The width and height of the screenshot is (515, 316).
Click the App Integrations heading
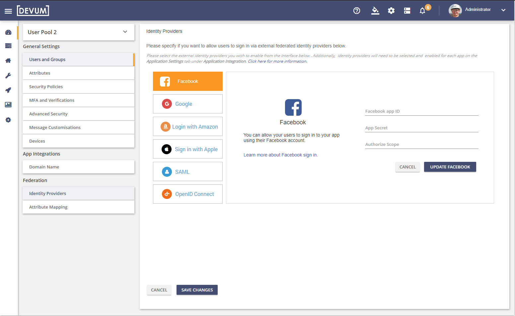pos(41,154)
